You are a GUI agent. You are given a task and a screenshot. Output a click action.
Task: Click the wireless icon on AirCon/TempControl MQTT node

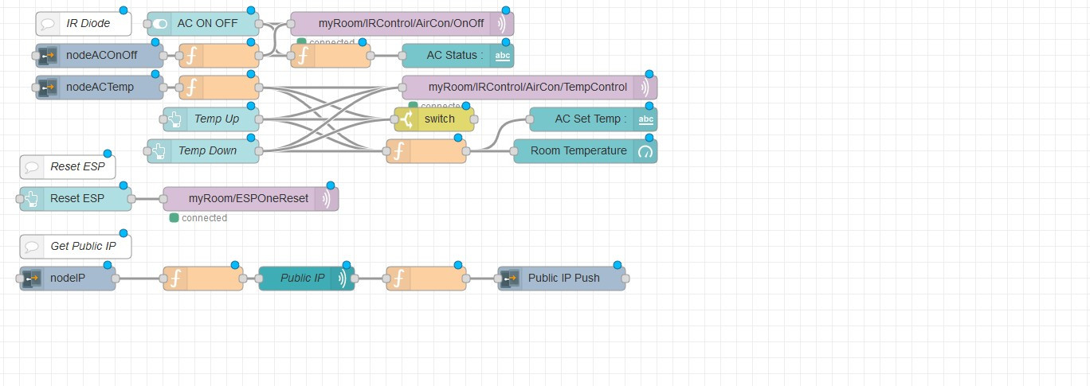[x=645, y=88]
